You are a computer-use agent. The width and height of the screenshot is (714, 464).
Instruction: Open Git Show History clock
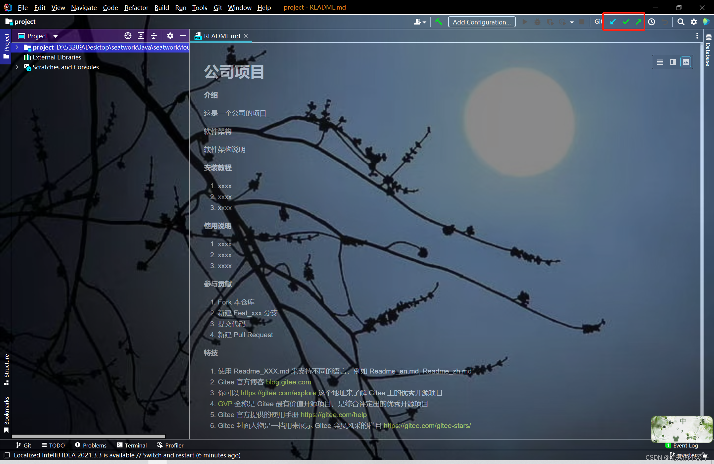click(652, 22)
